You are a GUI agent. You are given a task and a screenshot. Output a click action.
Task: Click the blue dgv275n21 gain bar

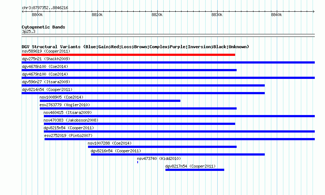[168, 62]
